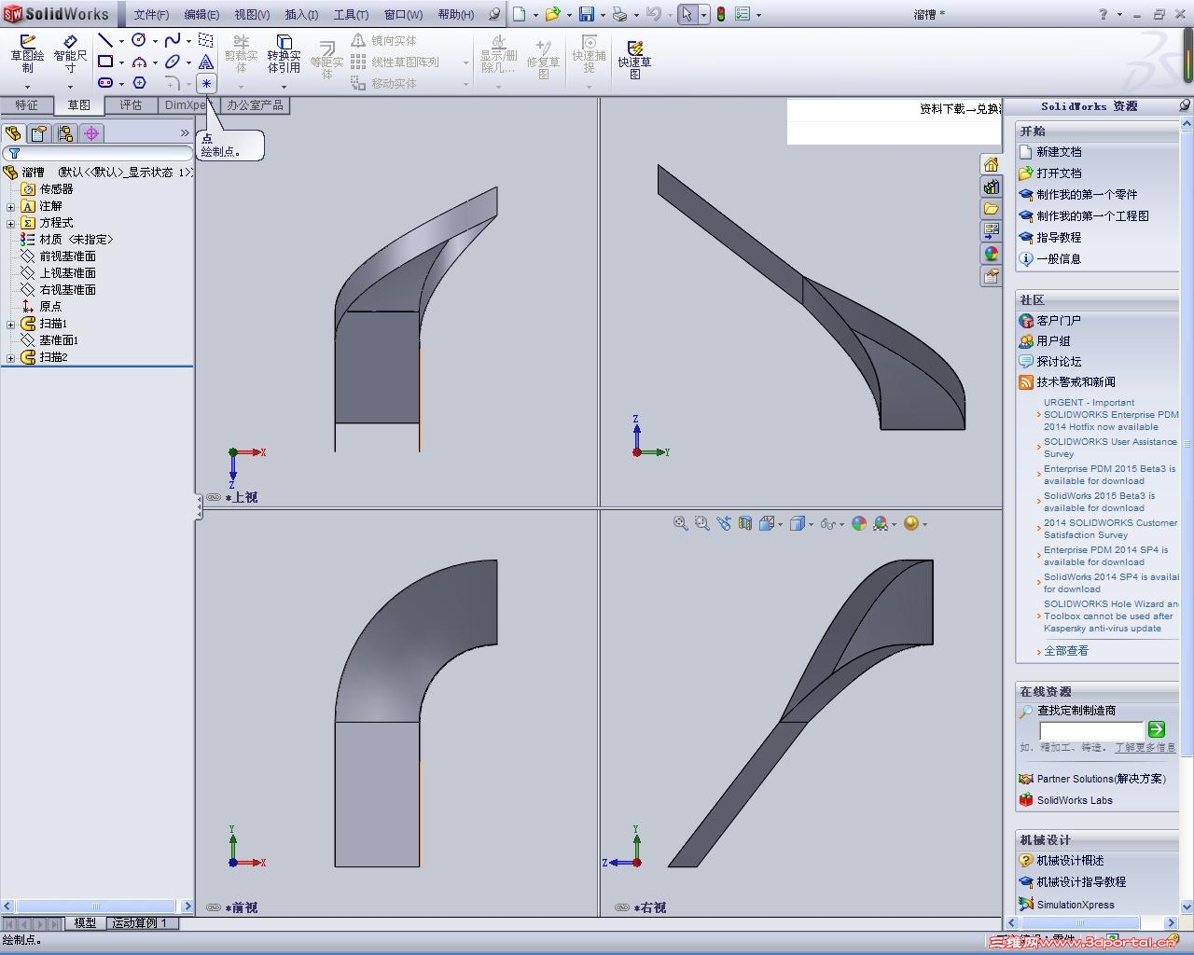The height and width of the screenshot is (955, 1194).
Task: Click the manufacturer search input field
Action: tap(1090, 729)
